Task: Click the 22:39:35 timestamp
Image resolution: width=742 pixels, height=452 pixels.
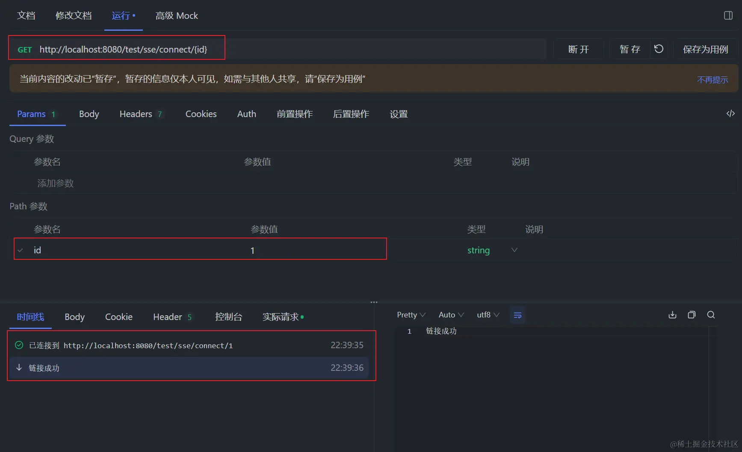Action: [x=347, y=345]
